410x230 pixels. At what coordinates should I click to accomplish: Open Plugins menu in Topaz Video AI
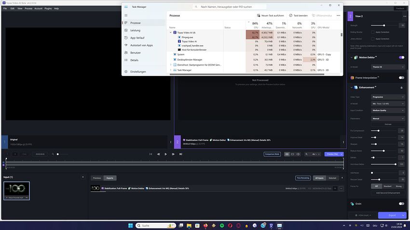tap(48, 9)
